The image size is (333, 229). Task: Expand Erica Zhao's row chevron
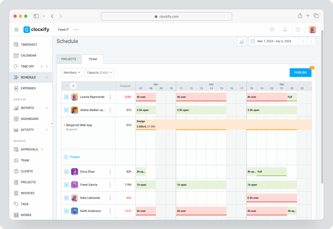(x=66, y=172)
